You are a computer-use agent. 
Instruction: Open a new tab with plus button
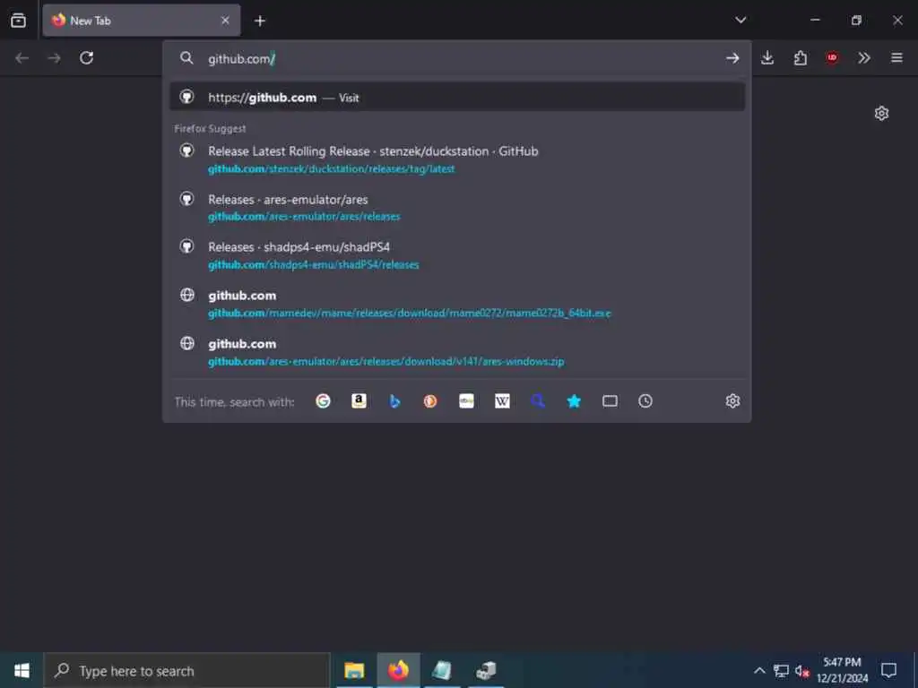[260, 21]
